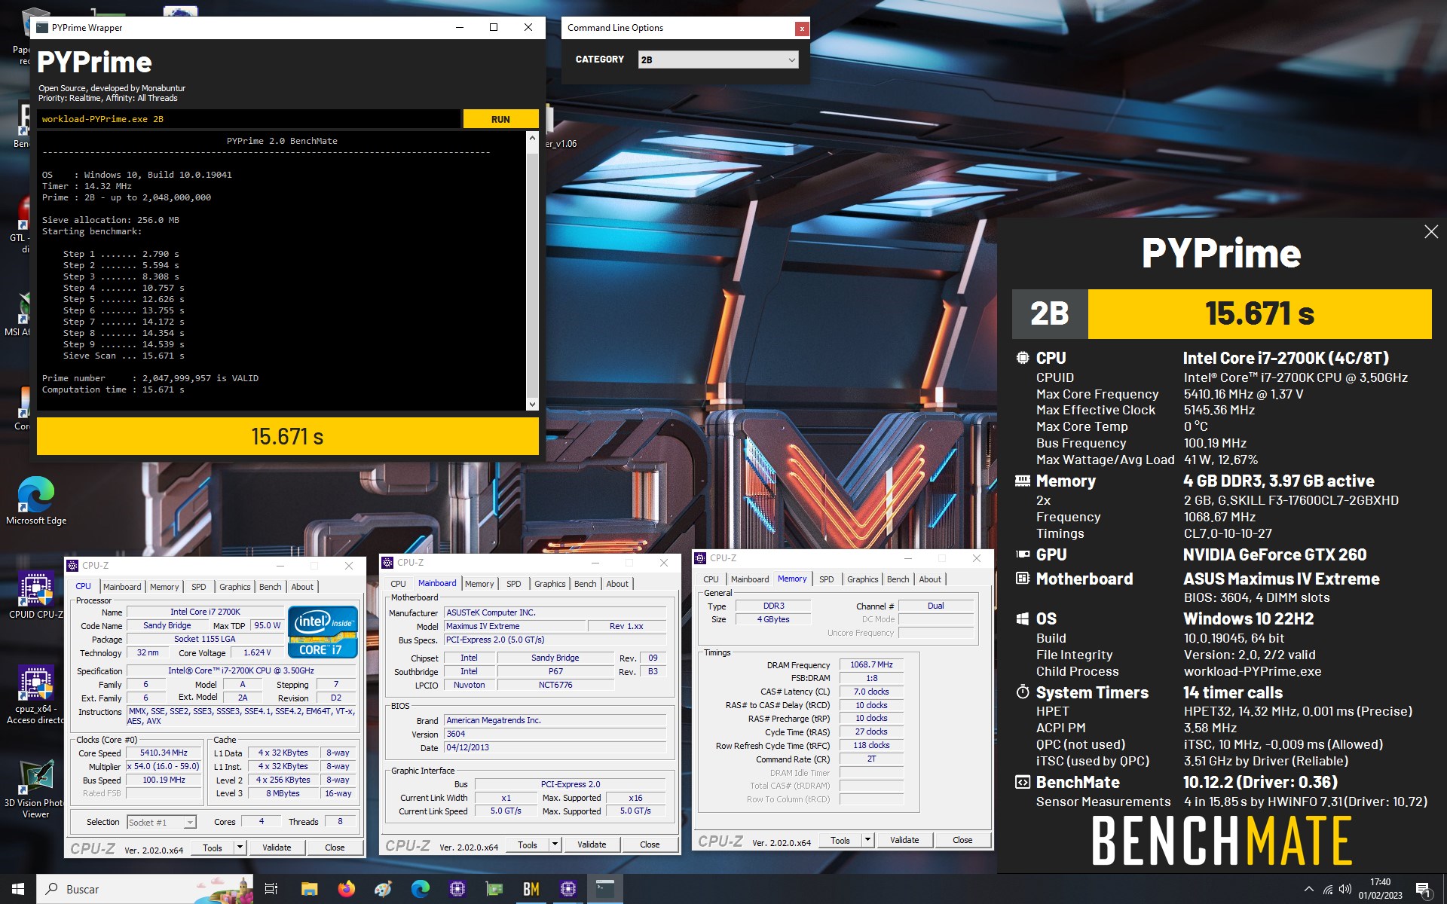
Task: Show hidden system tray icons chevron
Action: [1309, 890]
